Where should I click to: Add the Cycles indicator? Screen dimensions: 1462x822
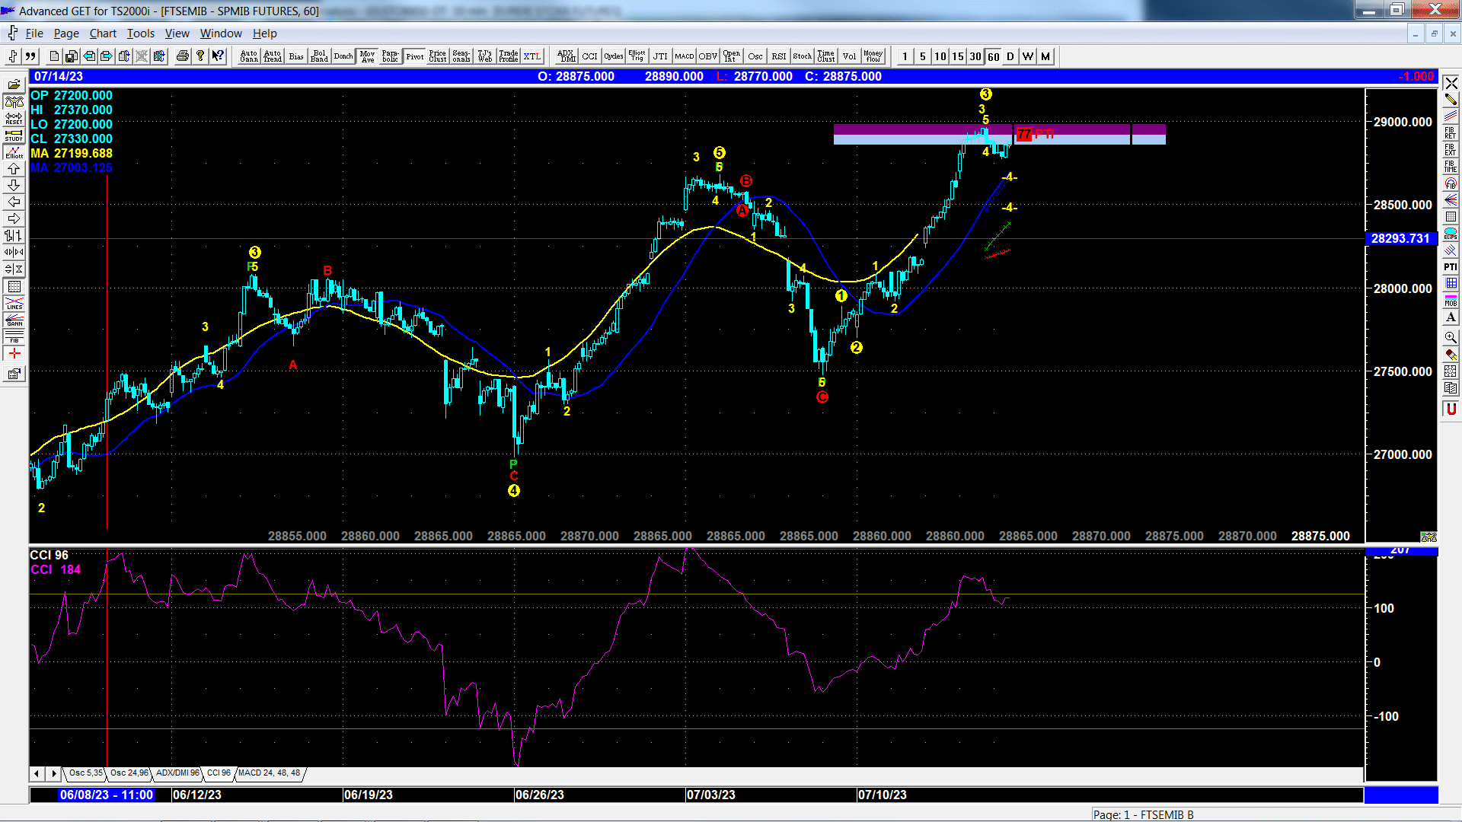(x=614, y=56)
